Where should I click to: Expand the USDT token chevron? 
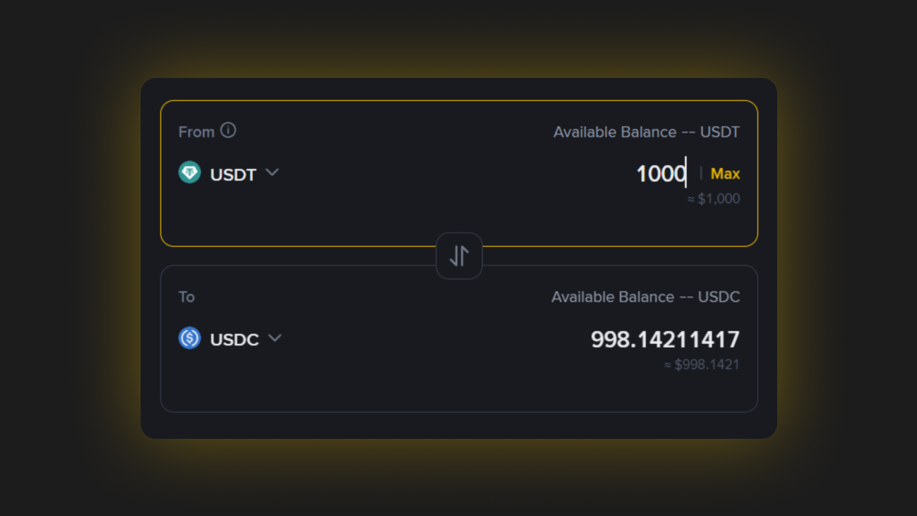coord(271,173)
